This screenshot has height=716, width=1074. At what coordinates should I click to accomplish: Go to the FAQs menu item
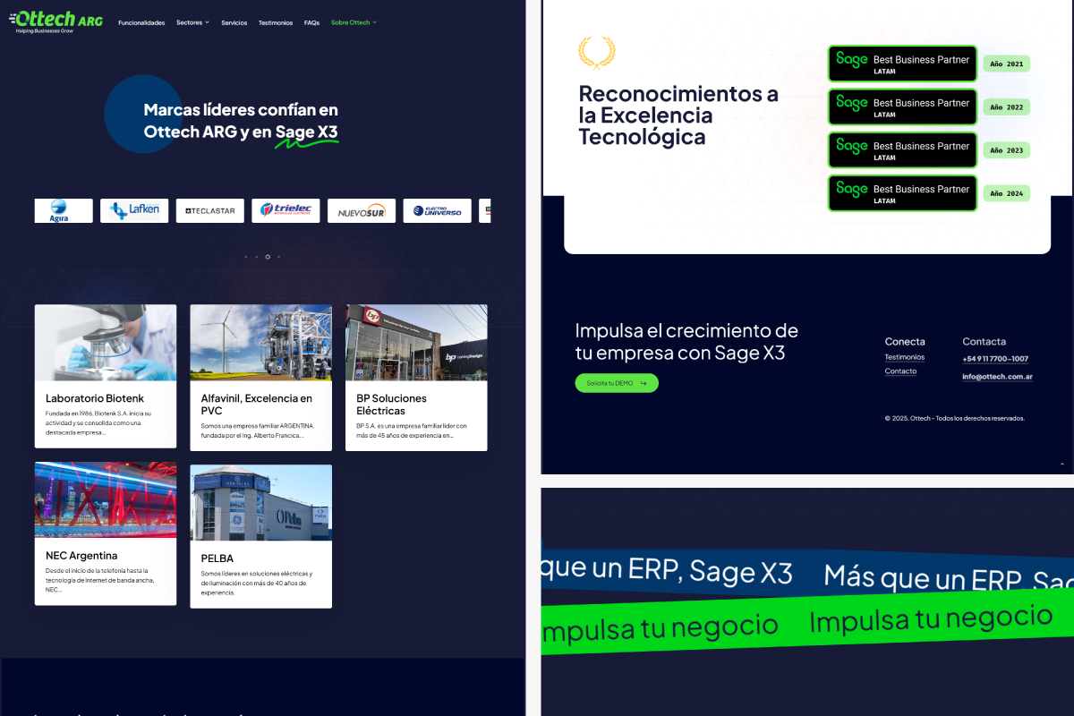[x=311, y=22]
